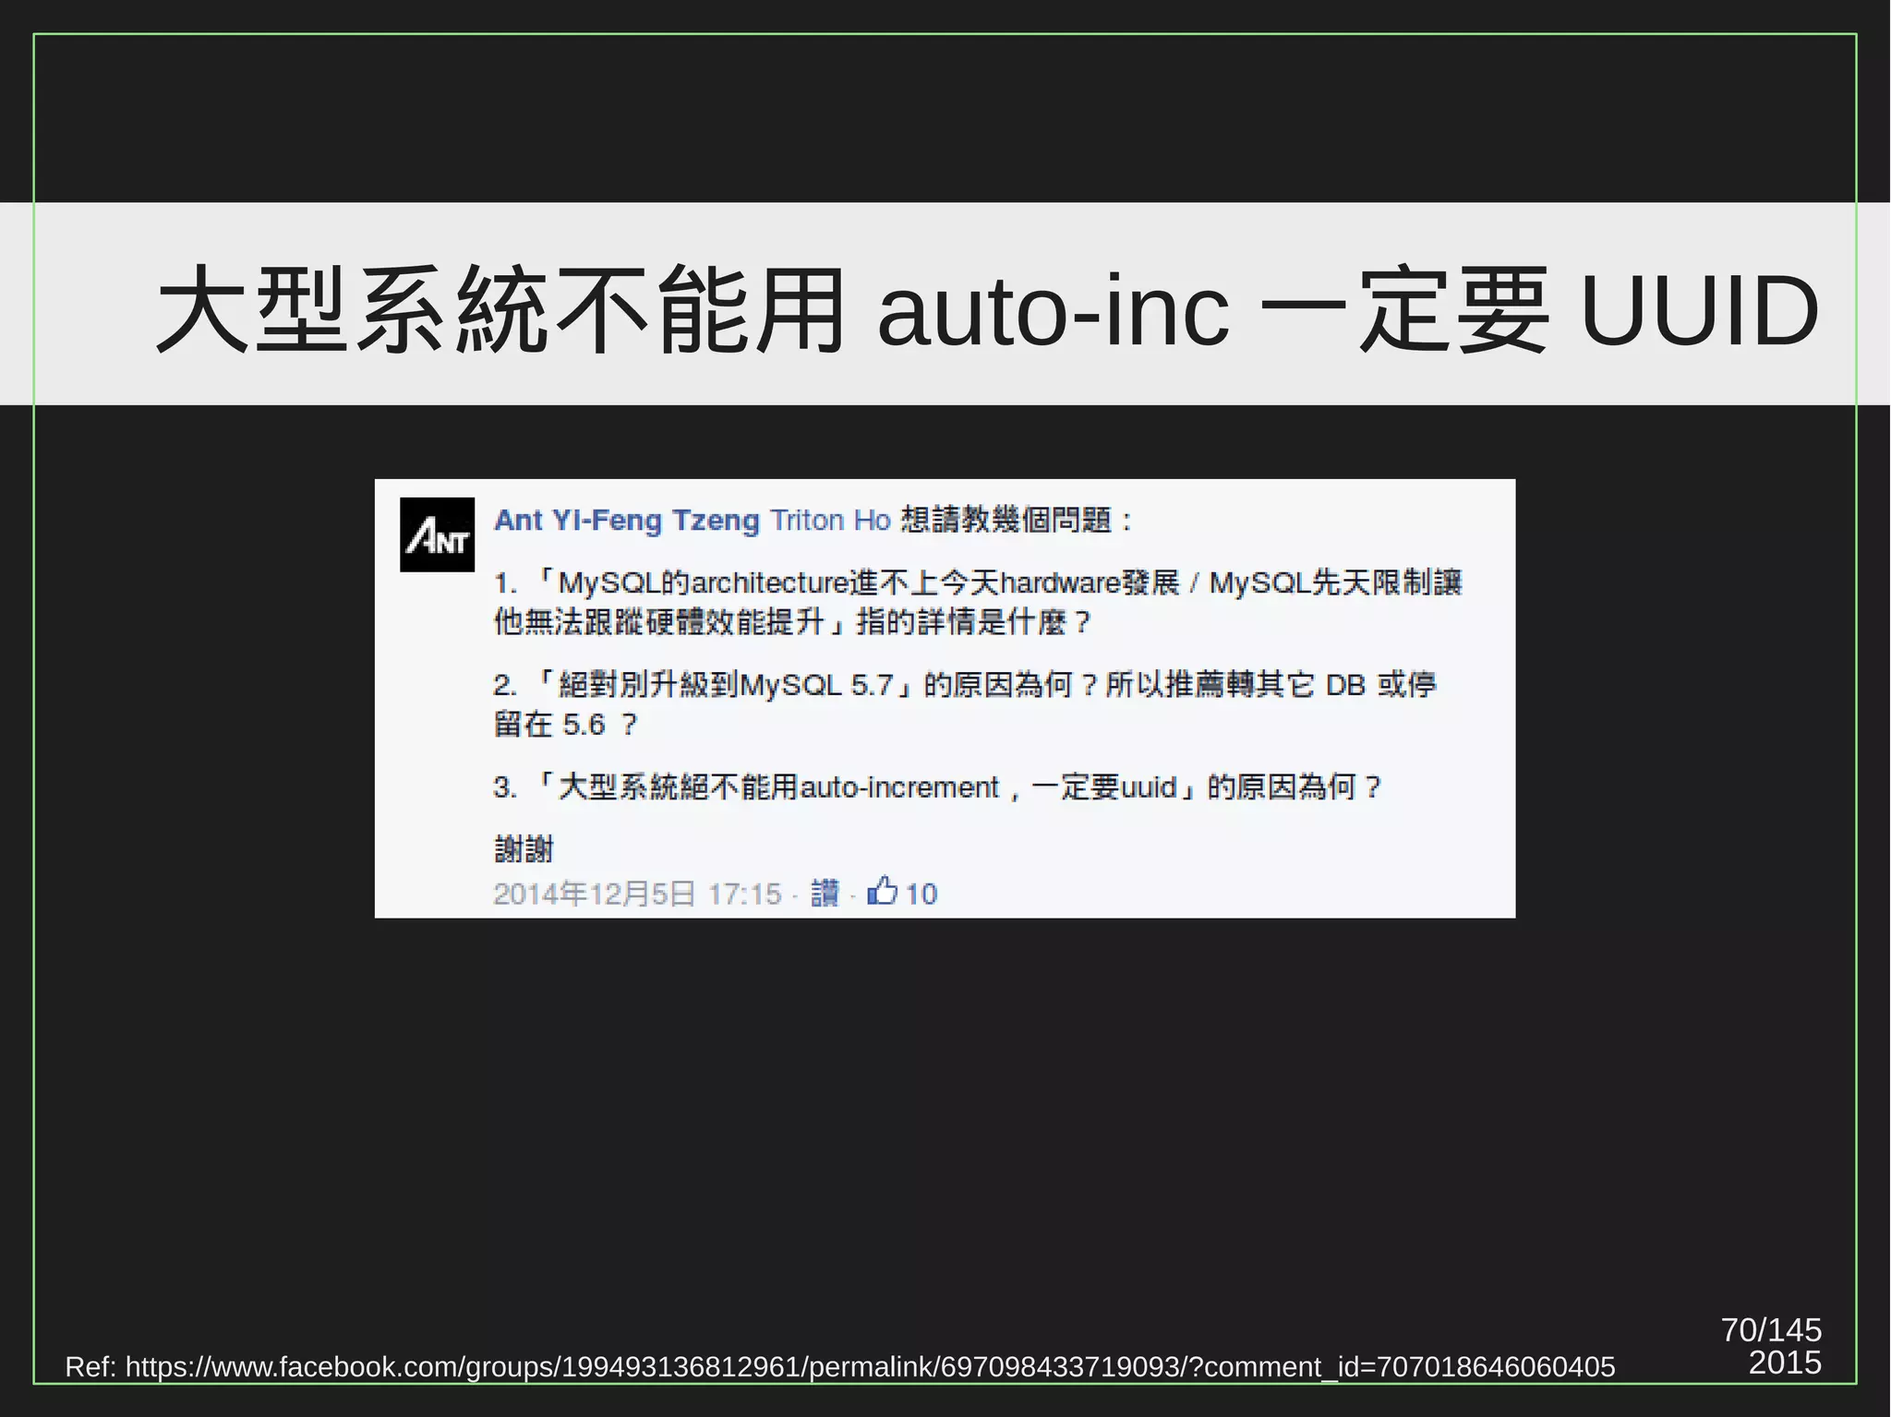1891x1417 pixels.
Task: Click the Ant avatar profile picture
Action: pos(437,534)
